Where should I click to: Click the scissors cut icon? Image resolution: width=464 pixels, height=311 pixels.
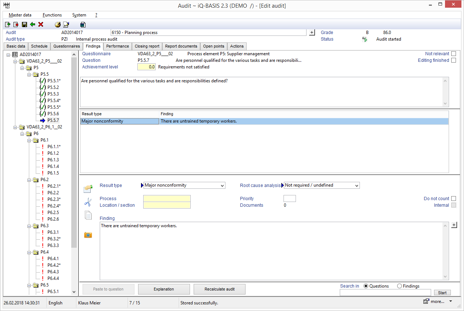pyautogui.click(x=88, y=202)
